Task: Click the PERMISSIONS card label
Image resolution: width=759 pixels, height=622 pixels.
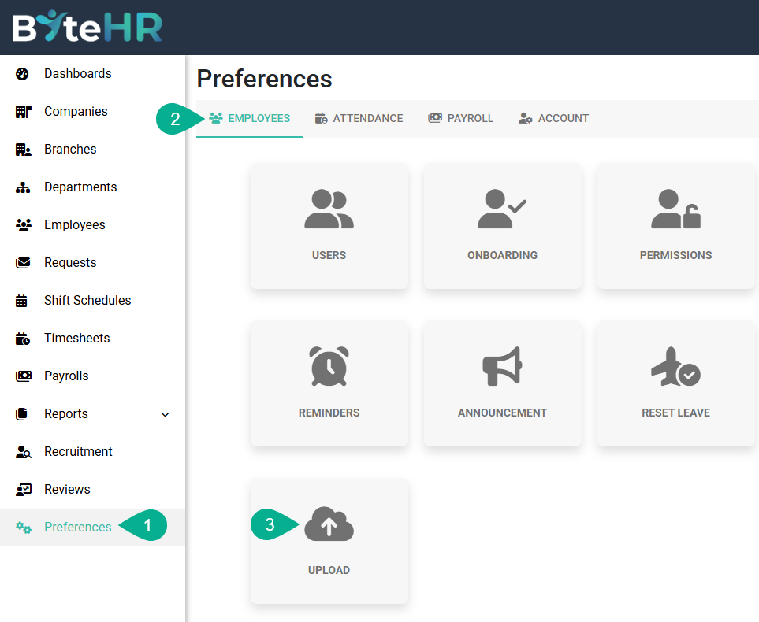Action: [675, 255]
